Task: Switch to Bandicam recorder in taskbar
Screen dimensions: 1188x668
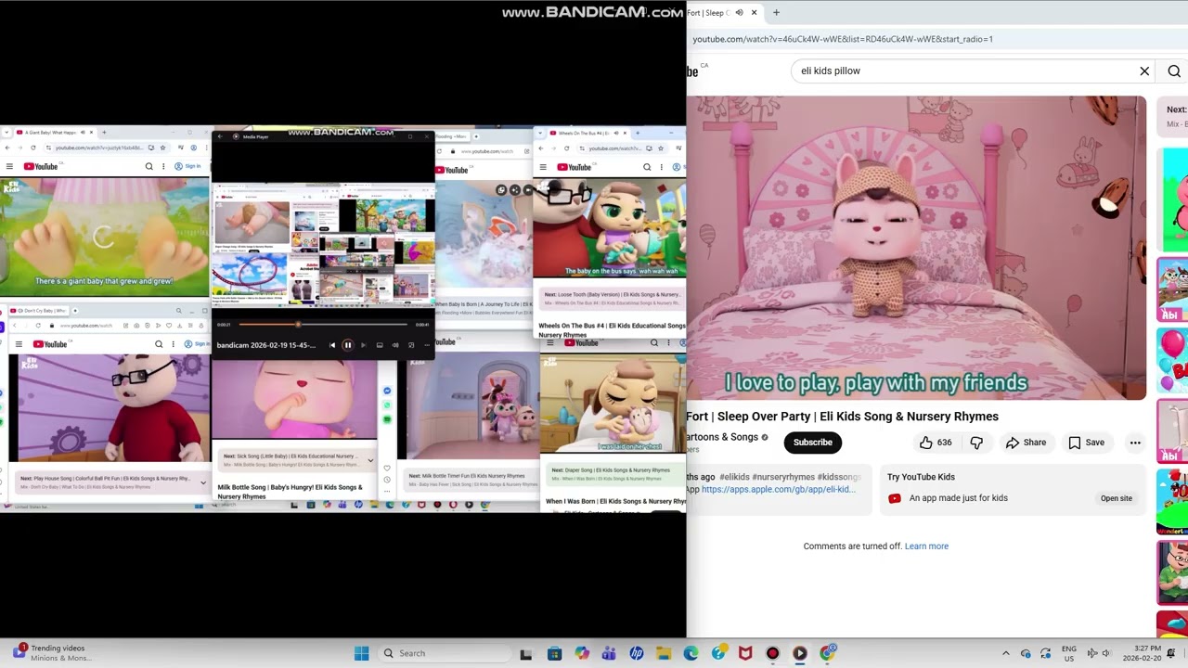Action: tap(772, 653)
